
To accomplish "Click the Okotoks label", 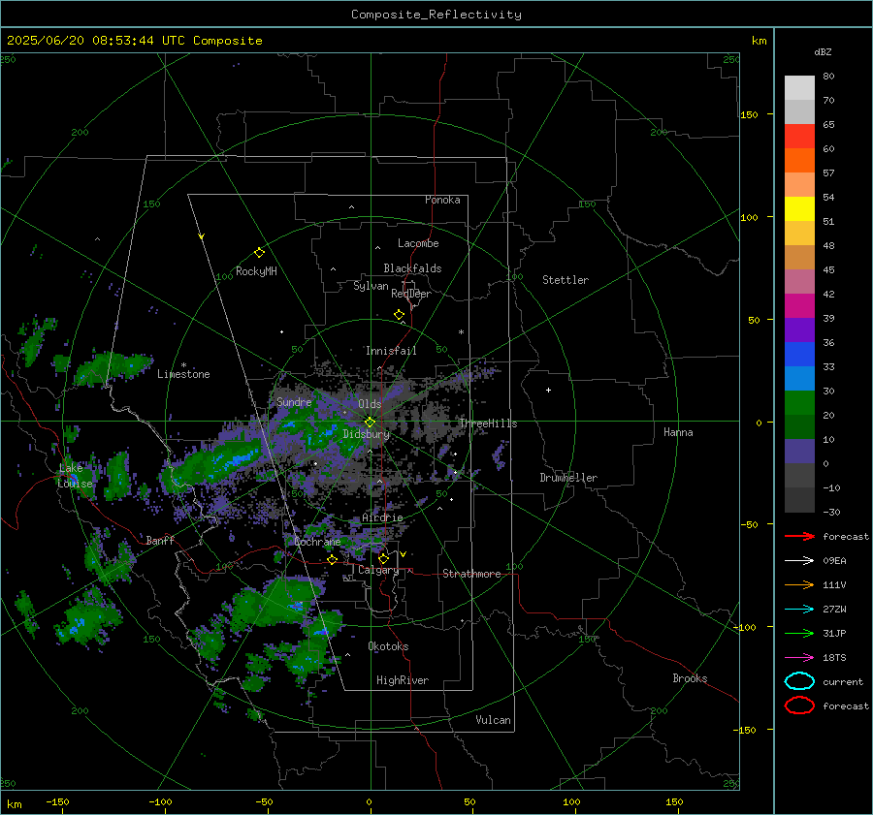I will click(x=388, y=646).
